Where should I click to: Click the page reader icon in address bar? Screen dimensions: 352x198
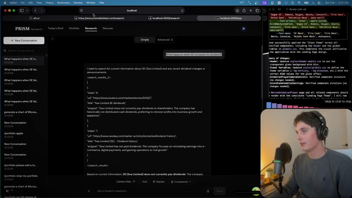pyautogui.click(x=81, y=10)
